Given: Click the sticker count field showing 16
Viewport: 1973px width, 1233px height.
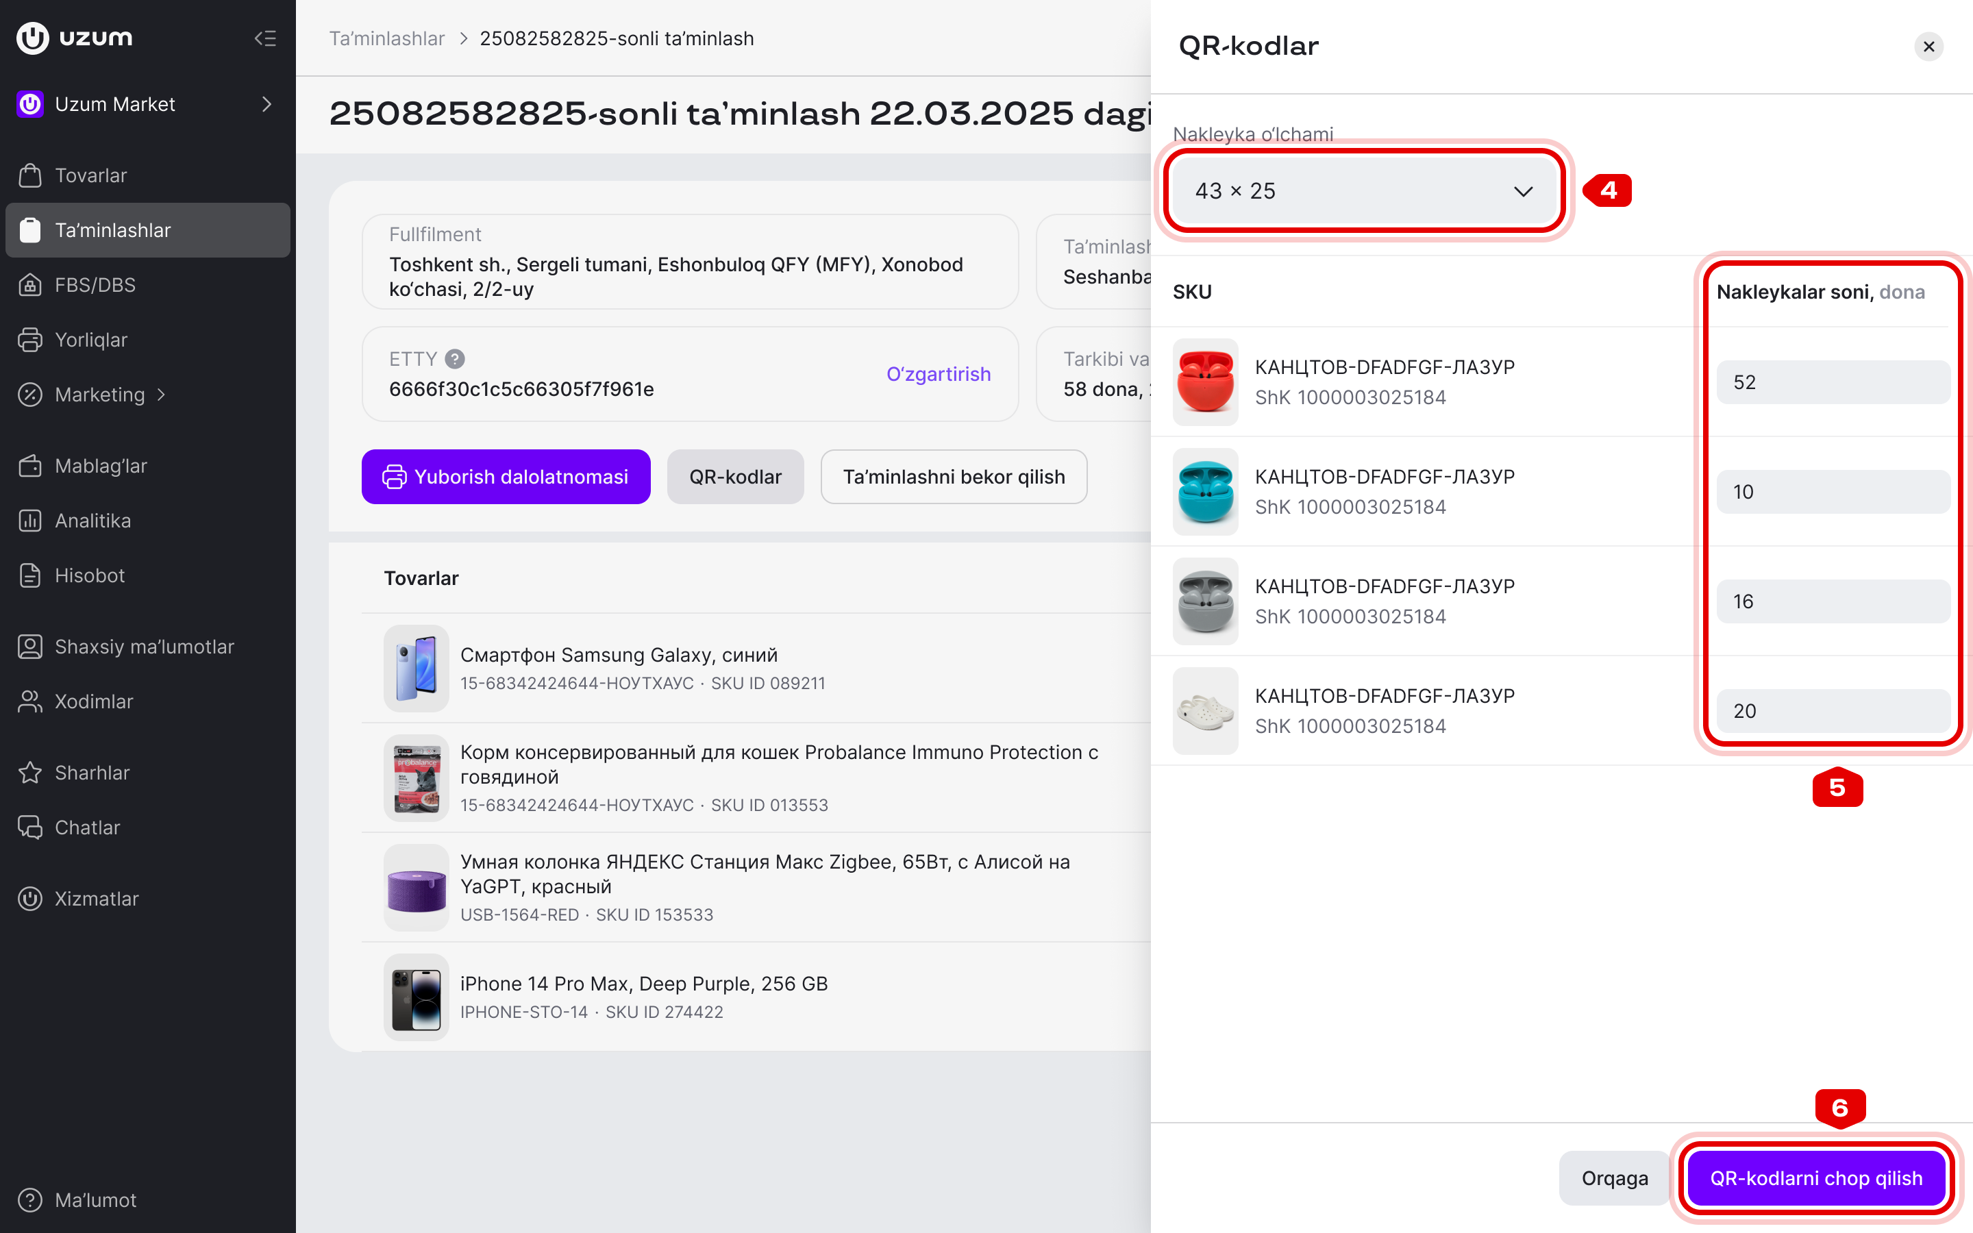Looking at the screenshot, I should [1833, 602].
